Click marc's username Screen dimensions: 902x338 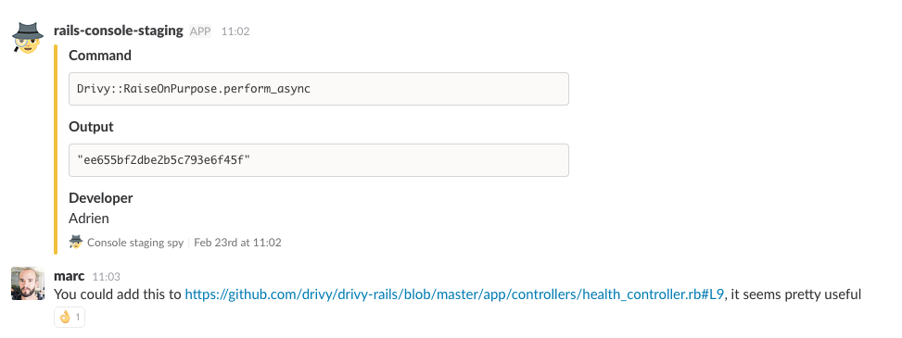tap(69, 277)
